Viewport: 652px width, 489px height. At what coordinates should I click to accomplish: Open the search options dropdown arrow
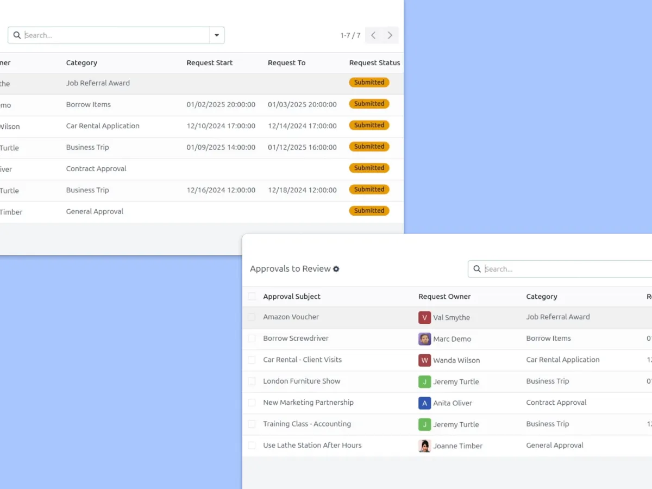point(217,35)
